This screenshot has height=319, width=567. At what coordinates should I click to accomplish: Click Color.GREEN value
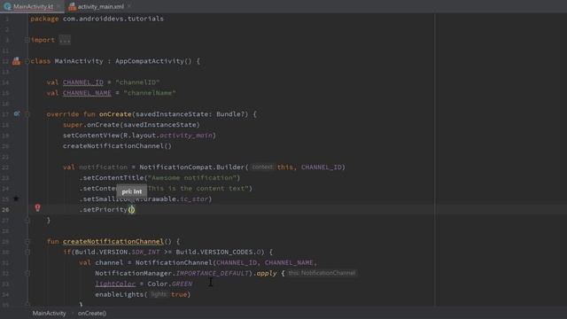pyautogui.click(x=169, y=284)
